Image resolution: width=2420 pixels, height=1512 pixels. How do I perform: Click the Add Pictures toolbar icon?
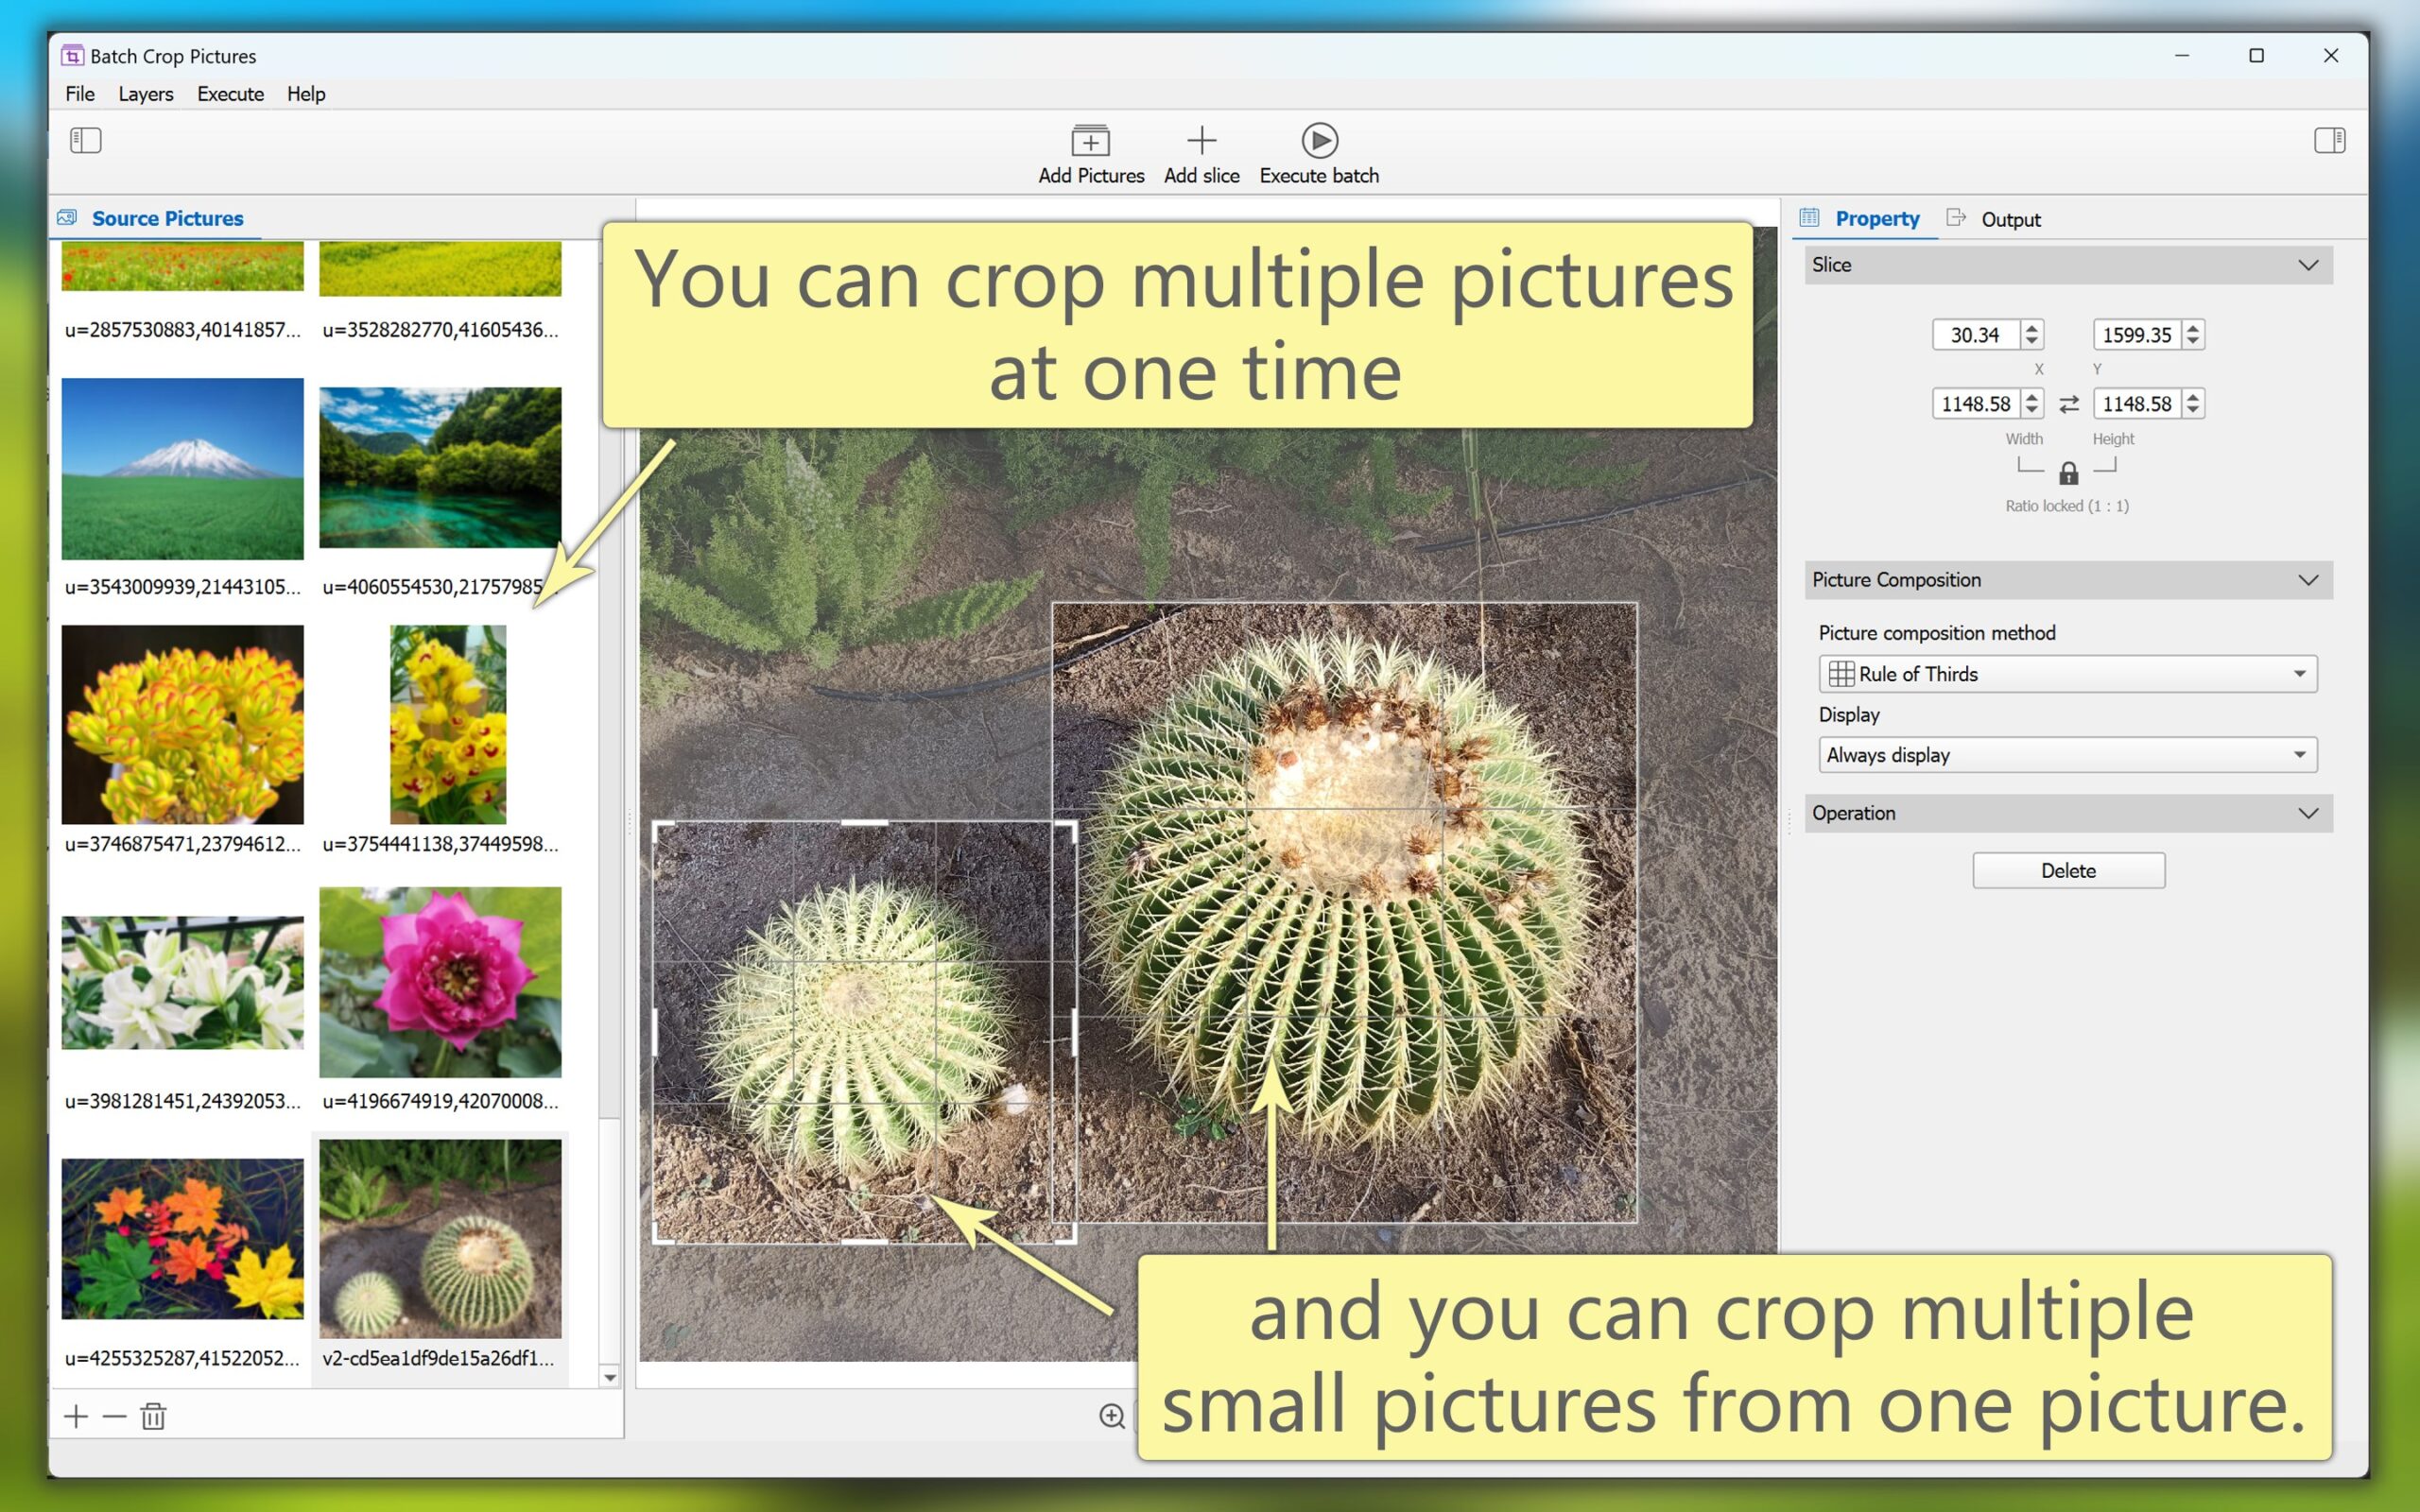tap(1090, 141)
